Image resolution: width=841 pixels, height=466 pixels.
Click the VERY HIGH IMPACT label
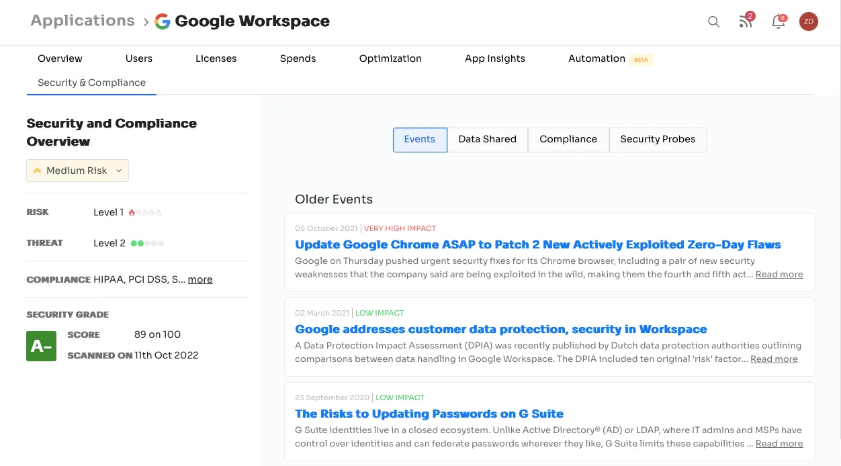[400, 228]
